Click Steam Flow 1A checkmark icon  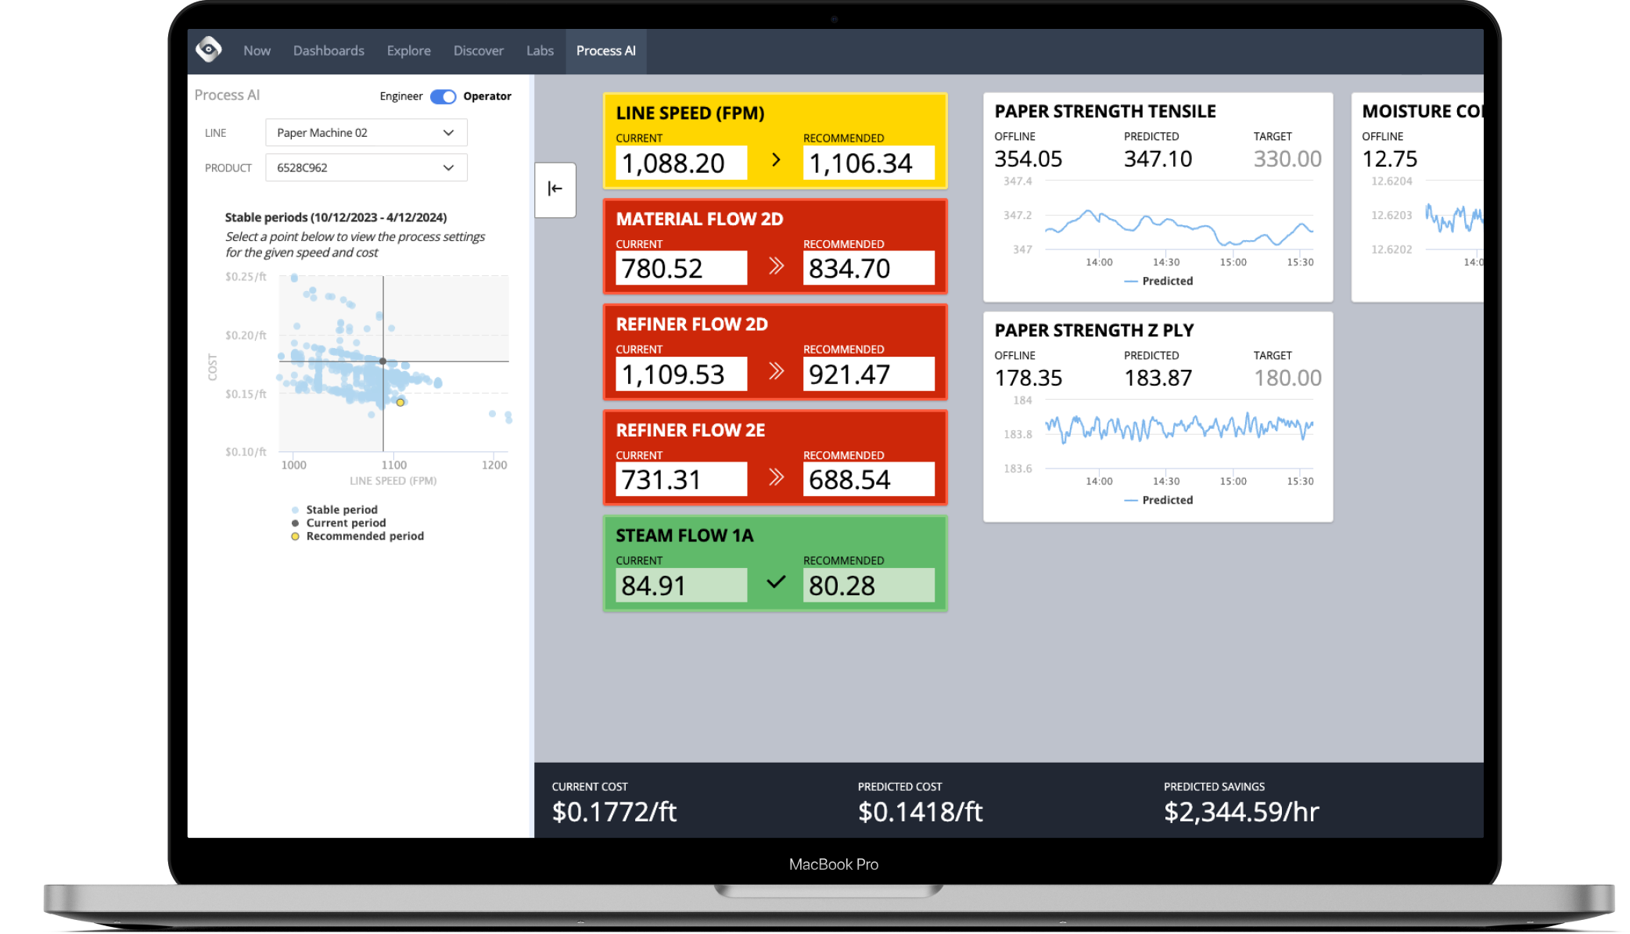point(776,583)
